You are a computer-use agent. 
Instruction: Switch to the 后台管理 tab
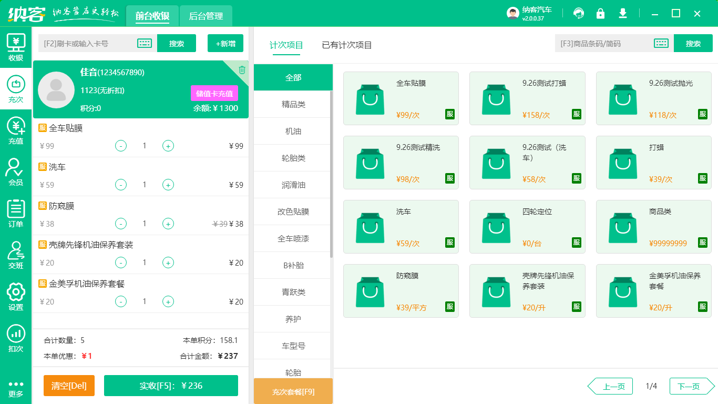coord(206,16)
